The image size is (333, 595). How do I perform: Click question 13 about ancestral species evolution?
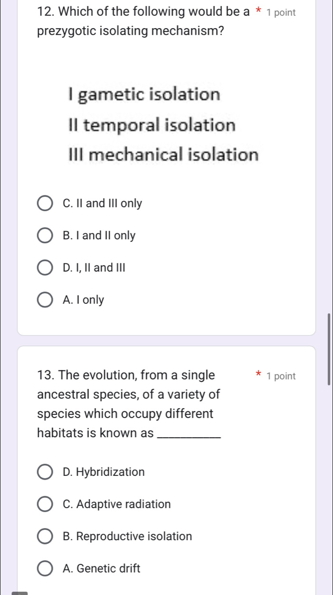(127, 404)
